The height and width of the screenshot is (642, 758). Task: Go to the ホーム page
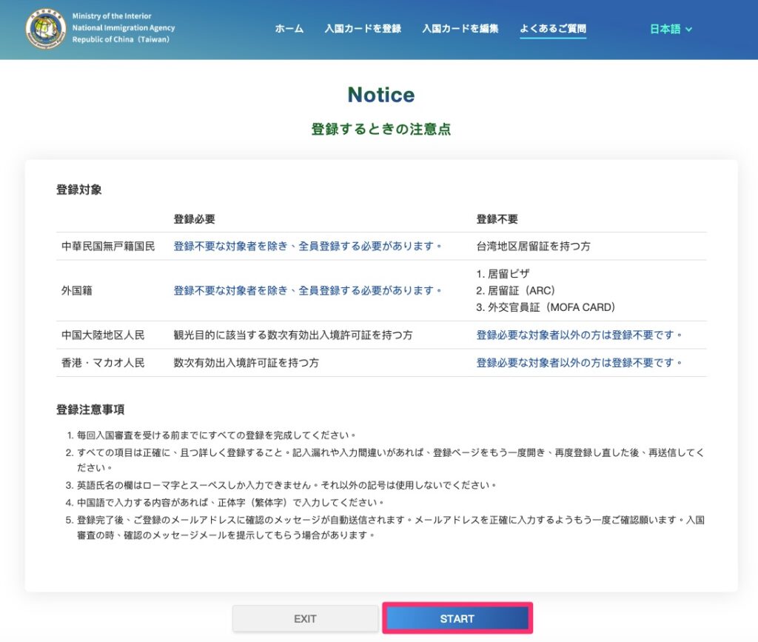point(289,29)
